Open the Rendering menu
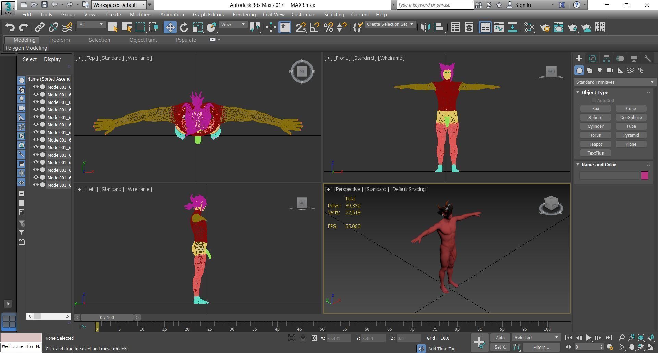This screenshot has width=658, height=353. point(244,15)
